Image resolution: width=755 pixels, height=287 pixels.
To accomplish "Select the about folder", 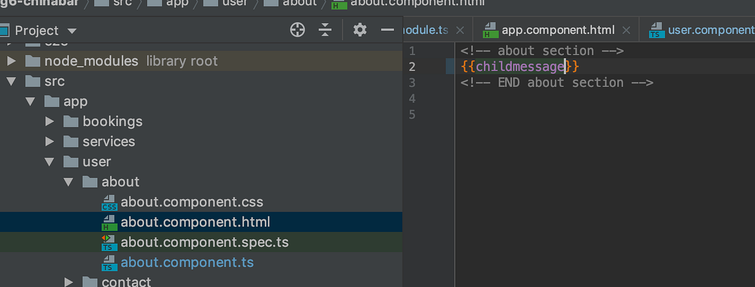I will (x=120, y=182).
